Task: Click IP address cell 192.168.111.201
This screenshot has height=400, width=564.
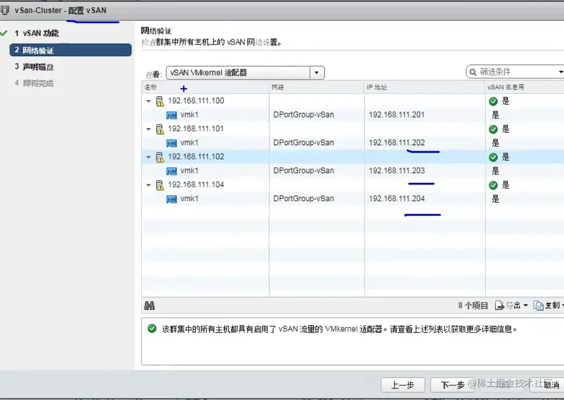Action: tap(397, 115)
